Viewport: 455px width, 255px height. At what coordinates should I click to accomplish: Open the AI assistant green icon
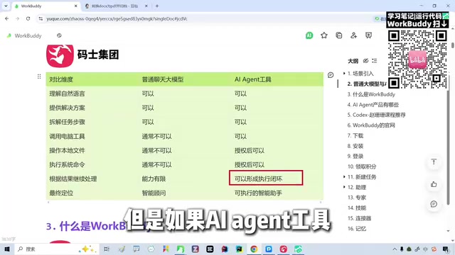click(309, 35)
